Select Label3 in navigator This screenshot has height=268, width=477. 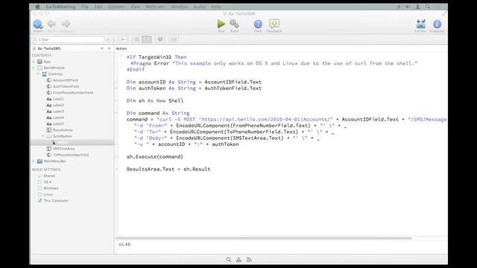[x=58, y=112]
